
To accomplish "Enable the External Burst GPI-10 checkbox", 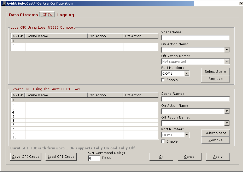I will pyautogui.click(x=163, y=141).
